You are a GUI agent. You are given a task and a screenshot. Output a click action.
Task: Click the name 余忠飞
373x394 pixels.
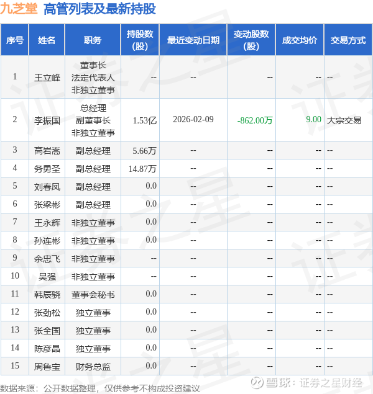point(47,259)
